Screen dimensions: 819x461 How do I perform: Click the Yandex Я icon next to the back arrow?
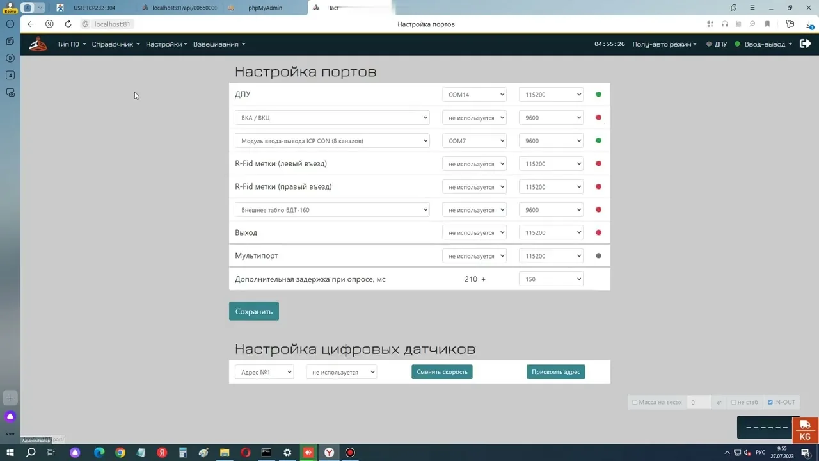50,24
